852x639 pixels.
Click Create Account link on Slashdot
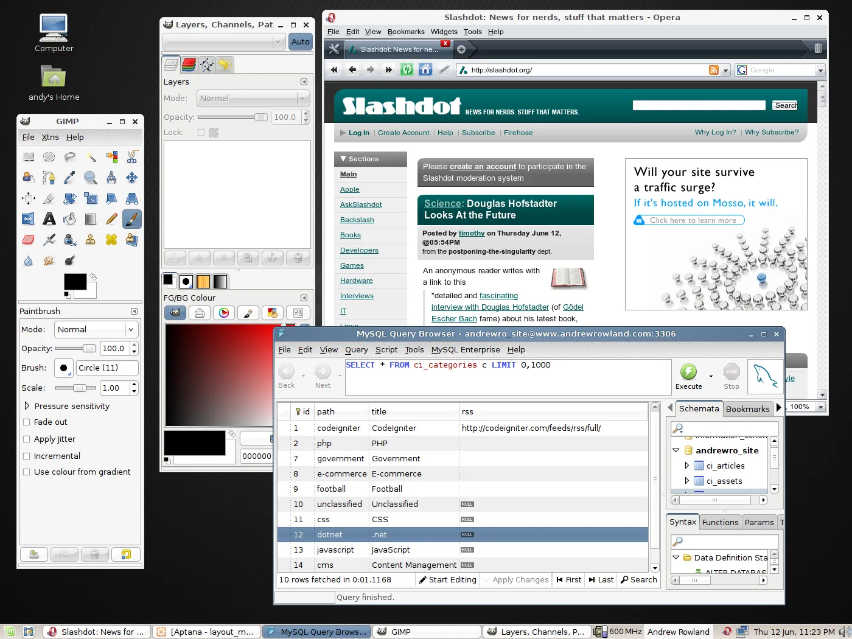click(403, 133)
